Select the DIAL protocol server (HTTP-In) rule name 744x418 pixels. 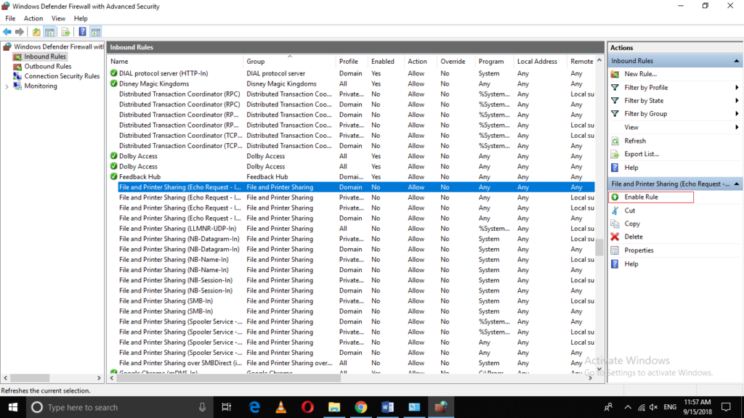[x=163, y=73]
